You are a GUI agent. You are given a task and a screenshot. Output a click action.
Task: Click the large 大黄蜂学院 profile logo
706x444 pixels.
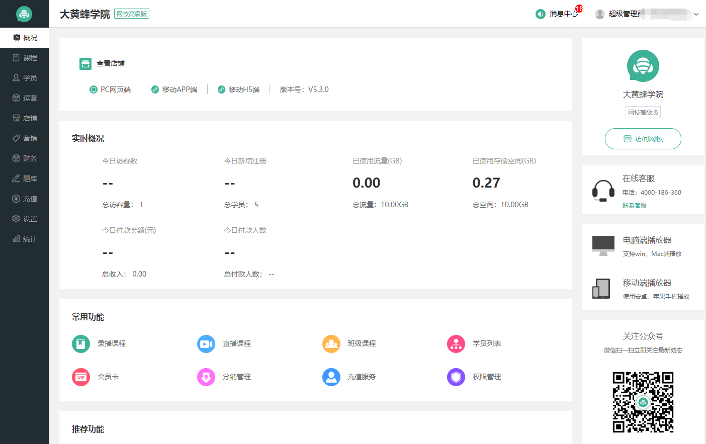pos(643,66)
